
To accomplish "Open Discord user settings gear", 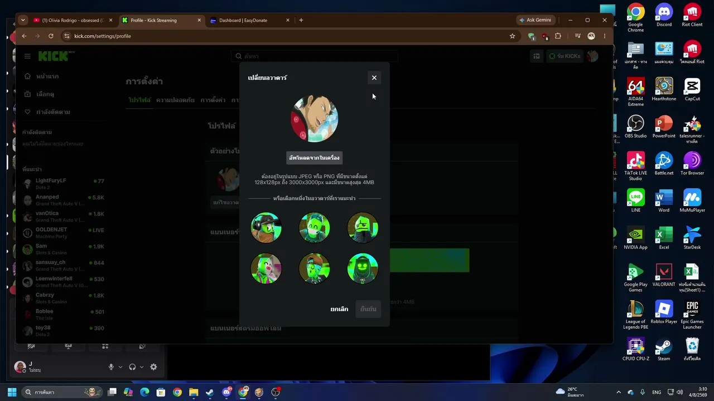I will (x=153, y=367).
